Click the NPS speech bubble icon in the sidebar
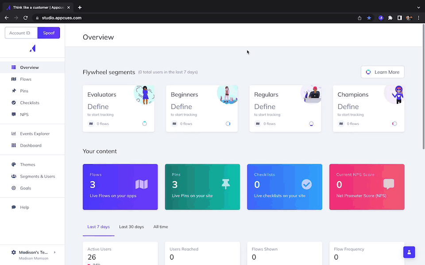The height and width of the screenshot is (265, 425). pos(14,114)
